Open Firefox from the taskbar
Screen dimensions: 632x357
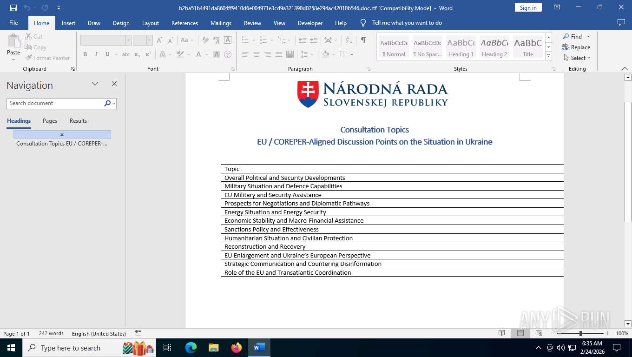click(237, 348)
